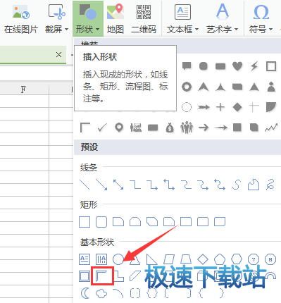Select the scribble line tool
281x303 pixels.
pos(270,185)
